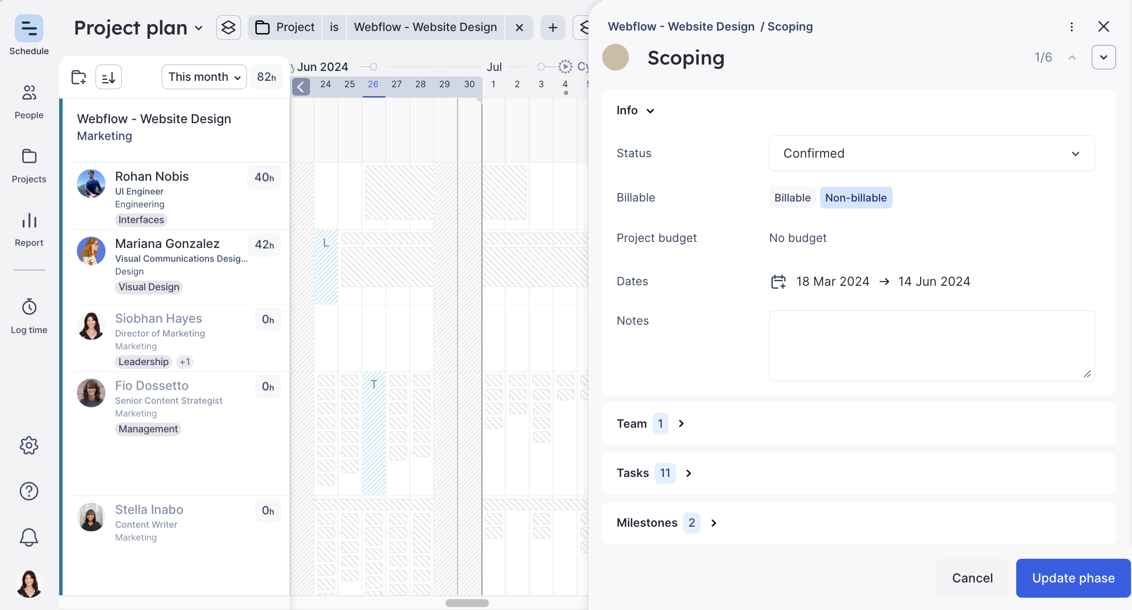Expand the Tasks section showing 11 tasks
This screenshot has height=610, width=1132.
click(688, 473)
